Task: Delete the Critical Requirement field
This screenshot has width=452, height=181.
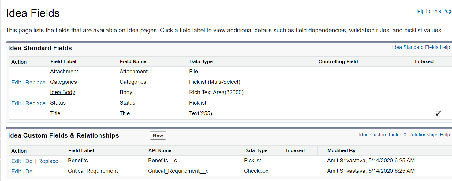Action: (x=29, y=172)
